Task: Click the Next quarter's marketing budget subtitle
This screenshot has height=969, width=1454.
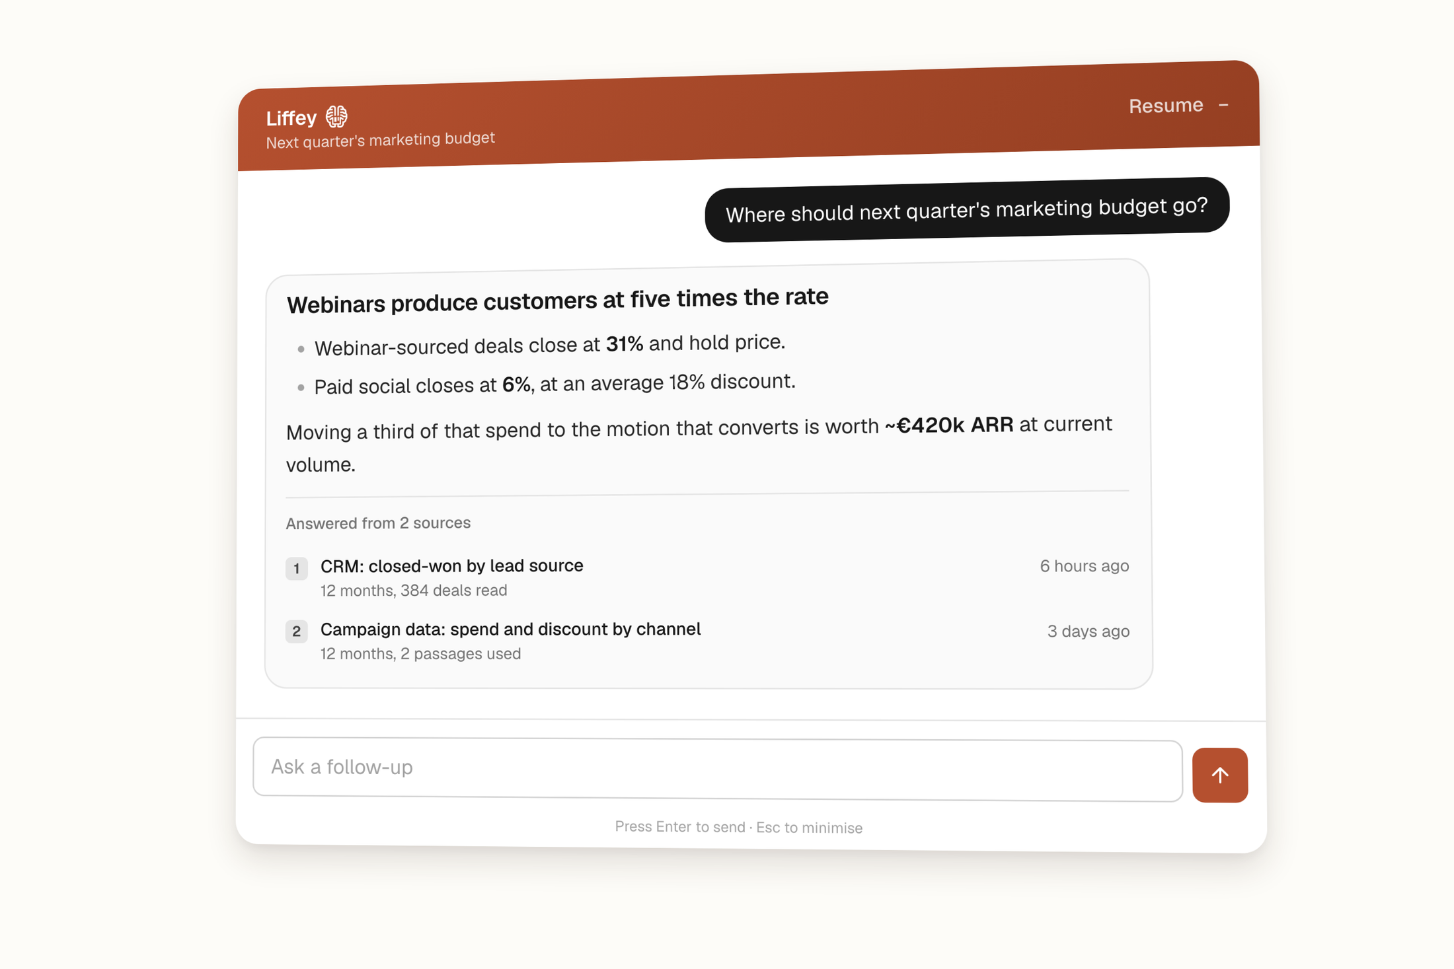Action: [380, 140]
